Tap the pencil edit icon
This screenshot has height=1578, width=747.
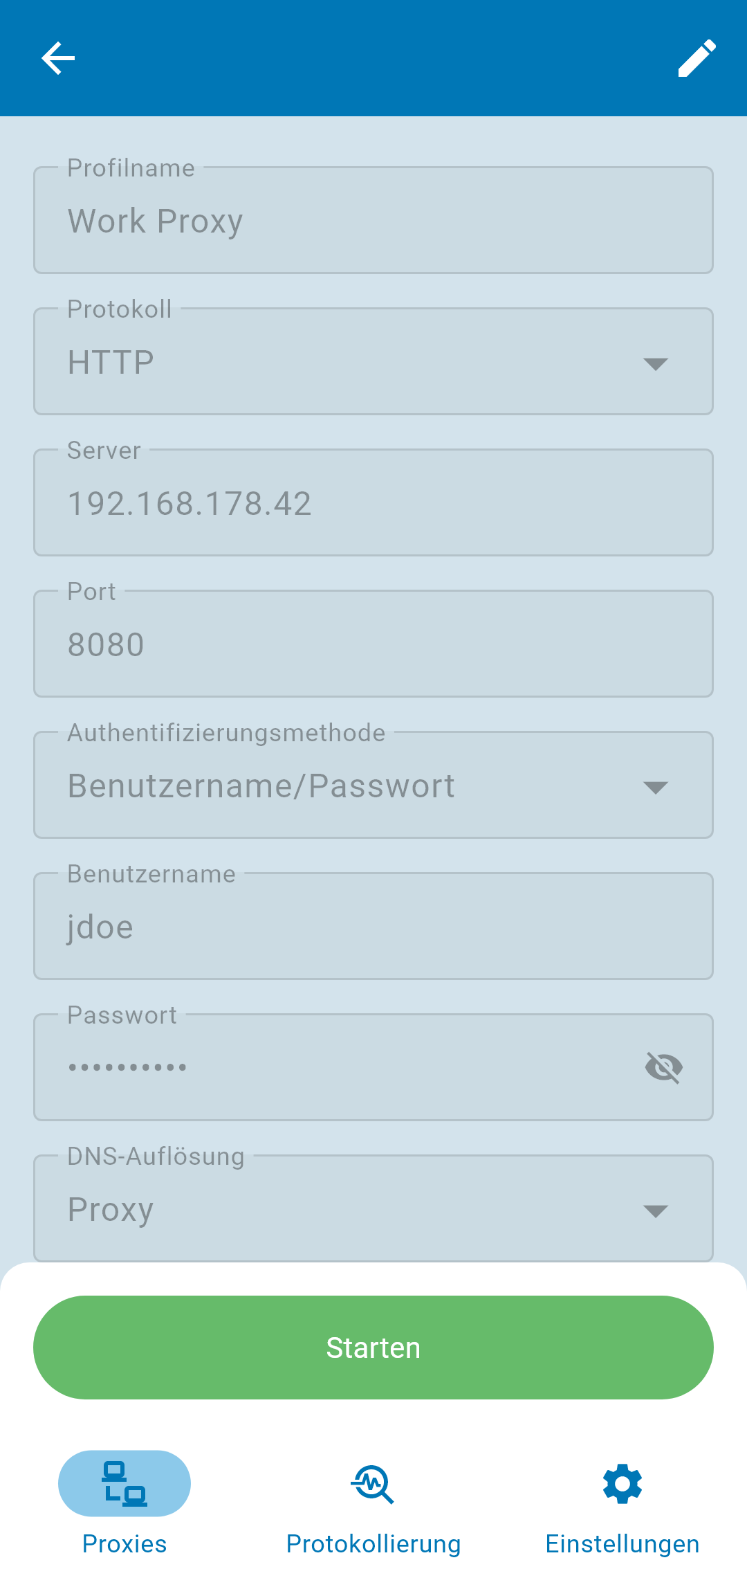[697, 58]
